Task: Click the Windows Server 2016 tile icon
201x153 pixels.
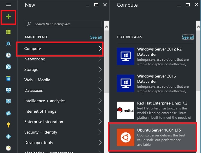Action: [x=126, y=83]
